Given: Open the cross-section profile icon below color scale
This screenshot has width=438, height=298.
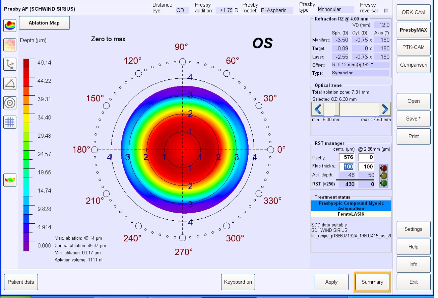Looking at the screenshot, I should click(10, 180).
